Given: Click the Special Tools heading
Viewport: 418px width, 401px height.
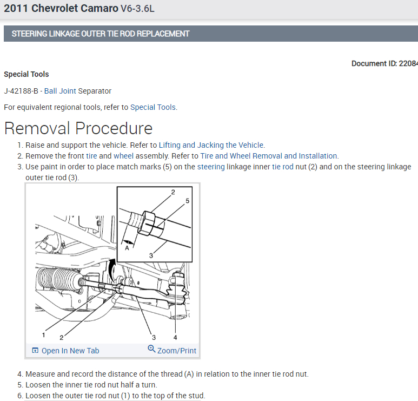Looking at the screenshot, I should click(x=26, y=74).
